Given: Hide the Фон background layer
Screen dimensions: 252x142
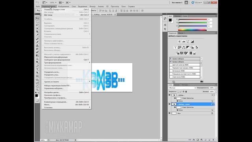Looking at the screenshot, I should point(169,113).
